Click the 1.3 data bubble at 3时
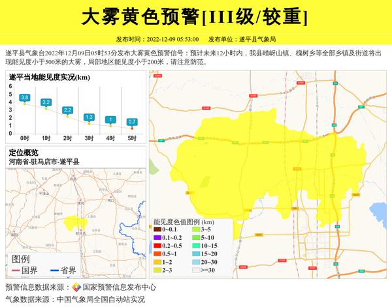392x307 pixels. 89,117
